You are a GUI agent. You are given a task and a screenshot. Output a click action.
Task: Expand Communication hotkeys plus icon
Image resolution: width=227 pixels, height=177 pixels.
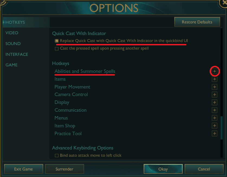pyautogui.click(x=215, y=110)
